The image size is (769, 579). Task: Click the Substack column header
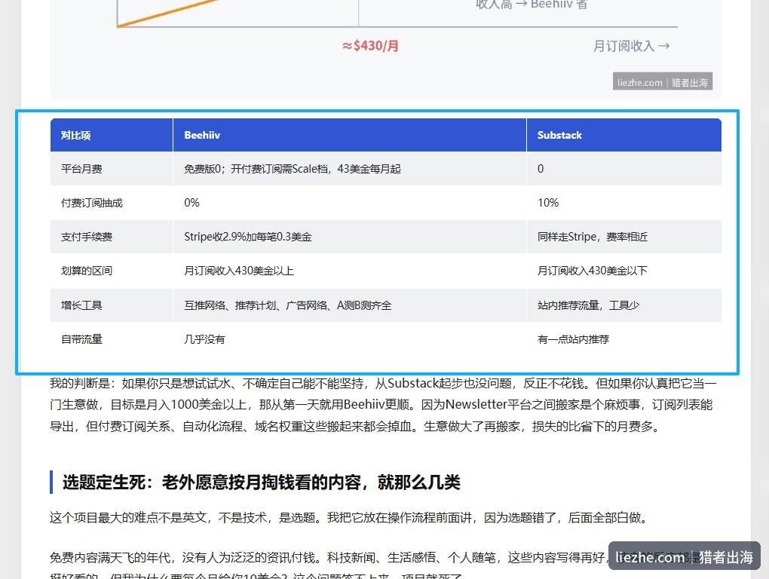click(x=623, y=135)
